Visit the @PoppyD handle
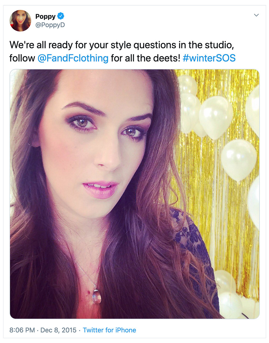This screenshot has height=343, width=269. point(50,25)
